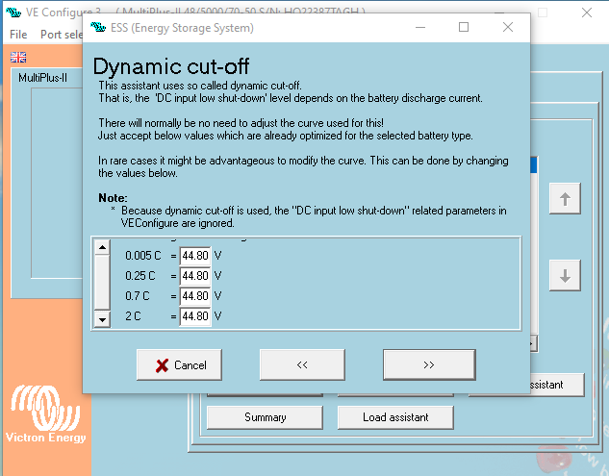Edit the 0.005 C voltage field
The image size is (609, 476).
click(195, 256)
